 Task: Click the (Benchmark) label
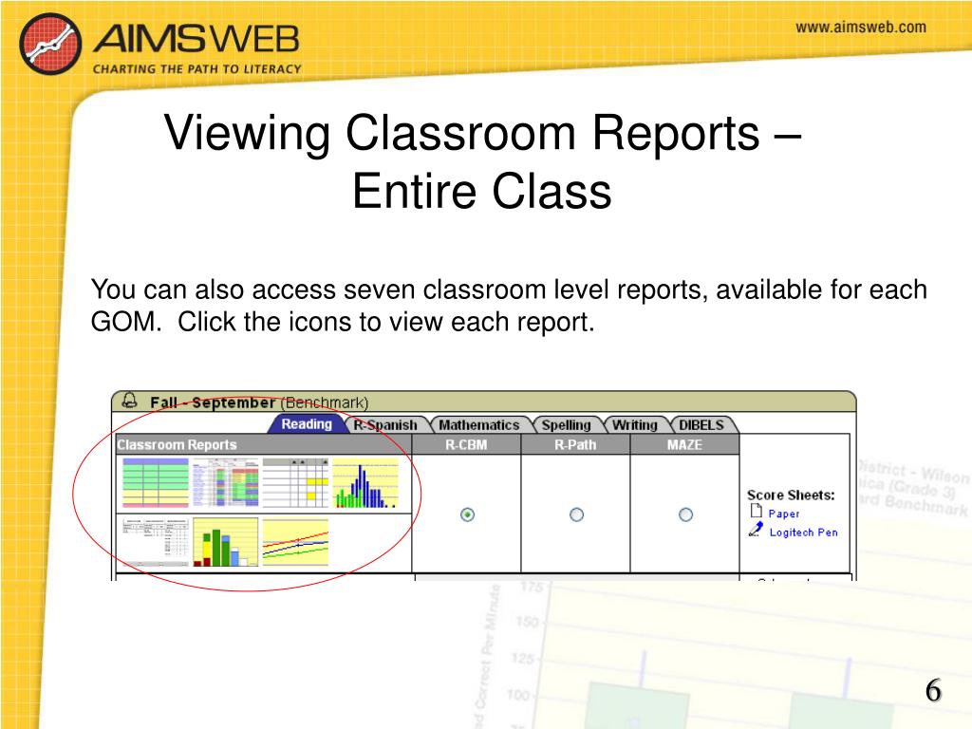(x=325, y=402)
